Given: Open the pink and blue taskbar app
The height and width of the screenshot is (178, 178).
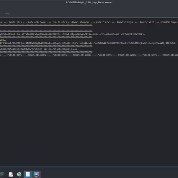Looking at the screenshot, I should point(36,174).
